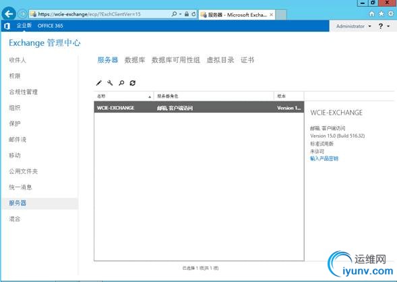397x282 pixels.
Task: Switch to the OFFICE 365 tab
Action: (x=51, y=26)
